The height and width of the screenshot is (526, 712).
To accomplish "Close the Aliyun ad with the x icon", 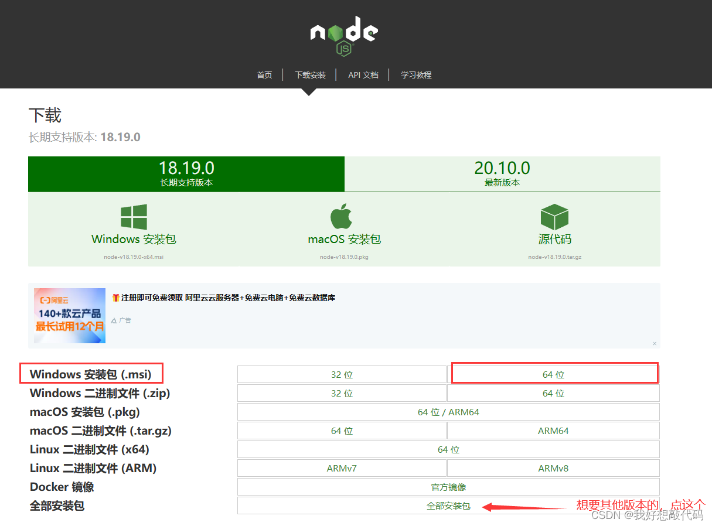I will (655, 343).
